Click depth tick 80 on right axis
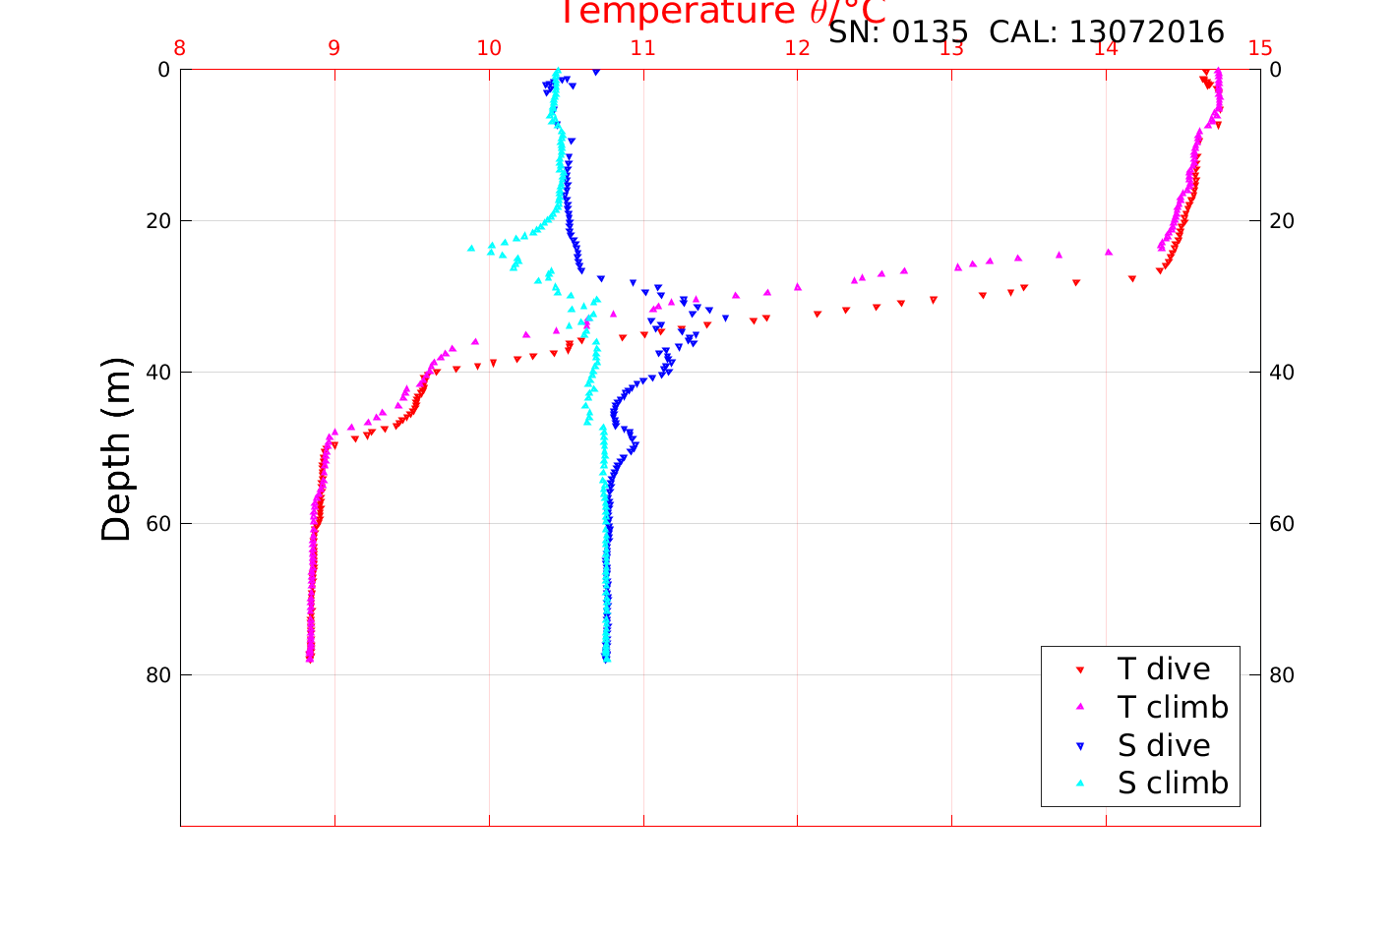Image resolution: width=1394 pixels, height=929 pixels. click(1281, 675)
